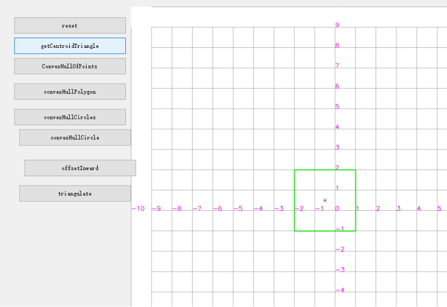Click the x-axis label 4
This screenshot has width=447, height=307.
[419, 209]
